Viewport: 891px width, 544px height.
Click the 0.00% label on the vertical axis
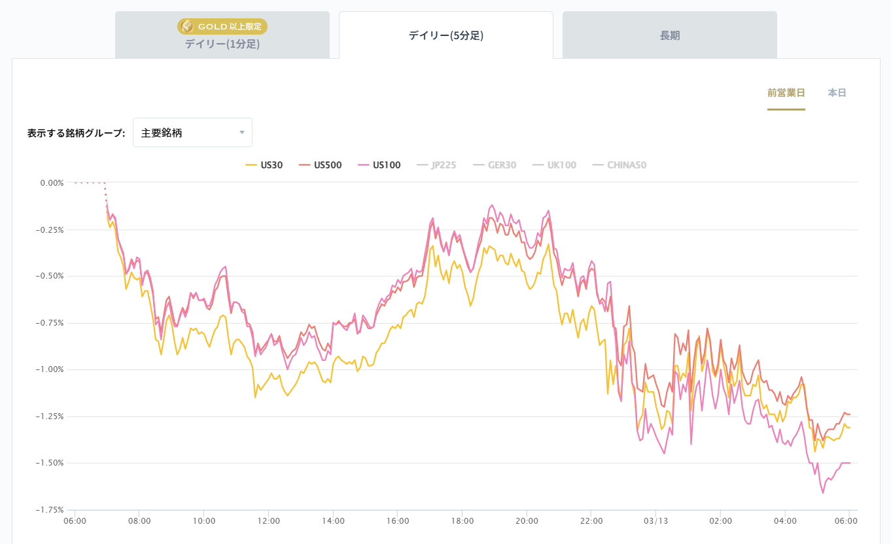52,183
